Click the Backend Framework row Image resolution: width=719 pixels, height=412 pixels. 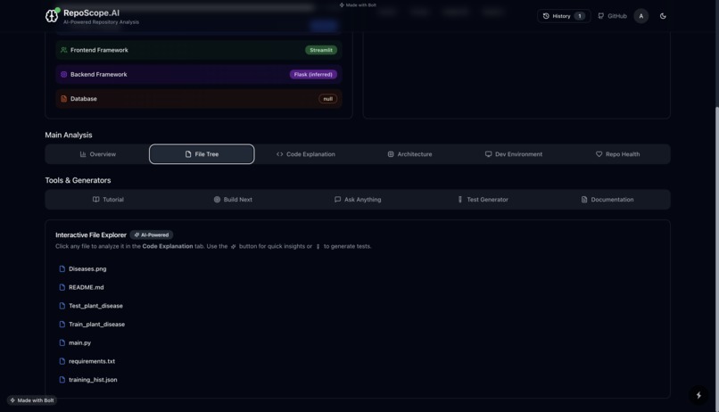(199, 74)
